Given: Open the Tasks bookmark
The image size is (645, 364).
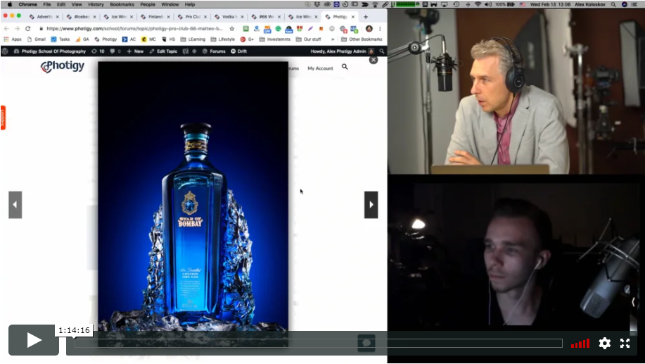Looking at the screenshot, I should click(x=60, y=39).
